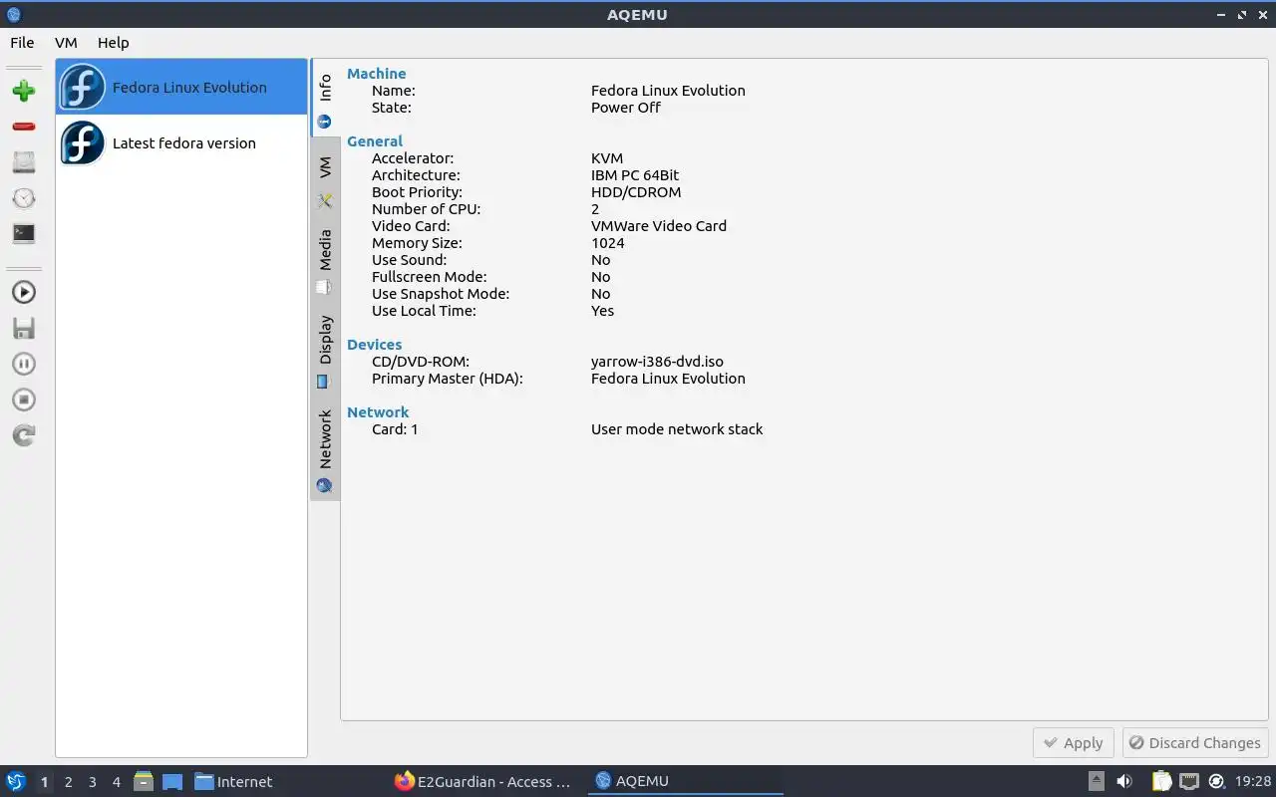Image resolution: width=1276 pixels, height=797 pixels.
Task: Click the clipboard tray icon
Action: (1162, 781)
